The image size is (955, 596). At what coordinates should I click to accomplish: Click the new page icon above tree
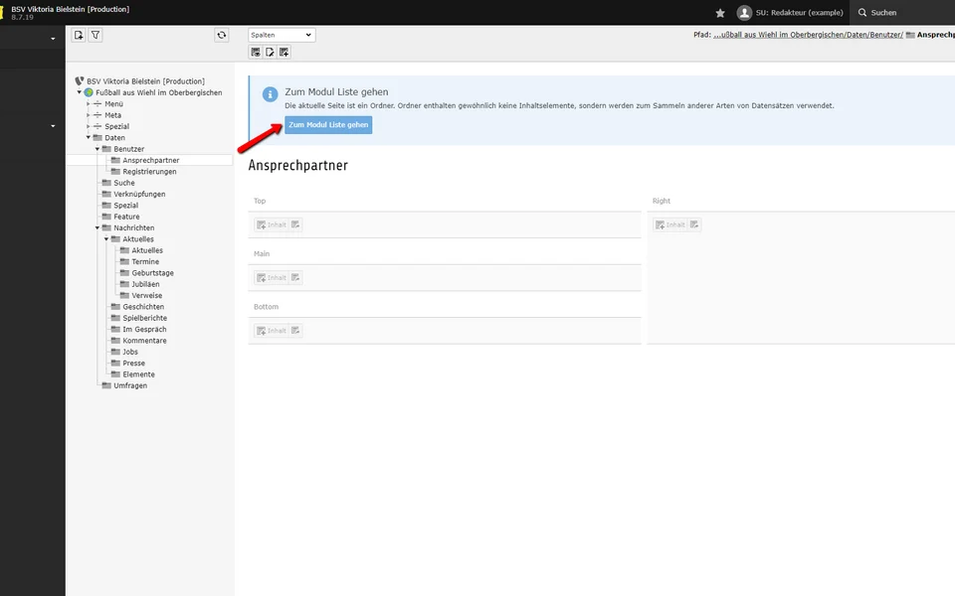(79, 35)
